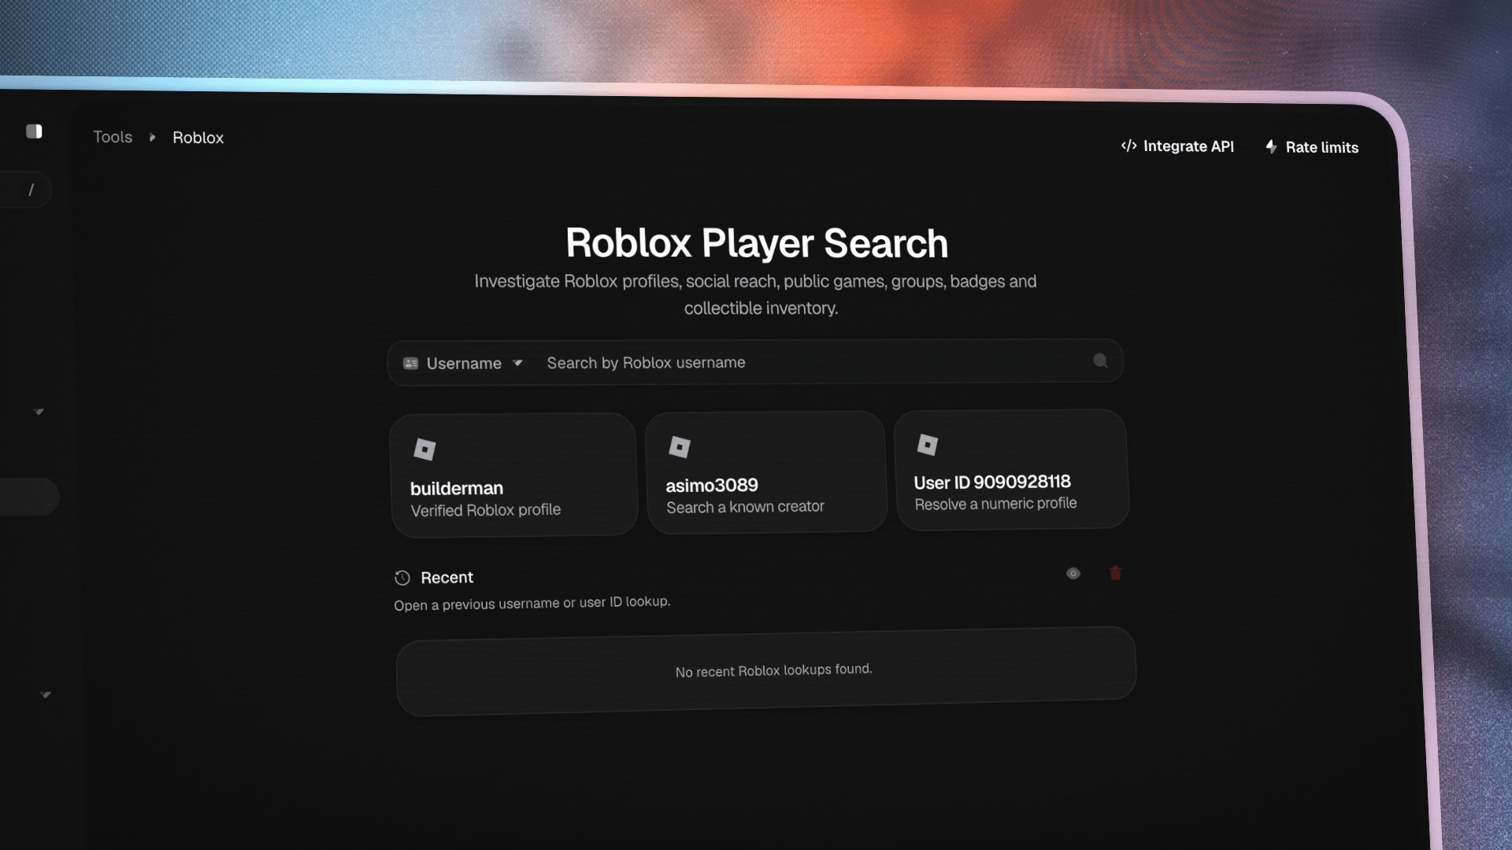Select the User ID 9090928118 card

pyautogui.click(x=1011, y=470)
